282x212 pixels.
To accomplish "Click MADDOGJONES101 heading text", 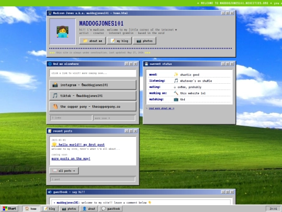I will (101, 24).
